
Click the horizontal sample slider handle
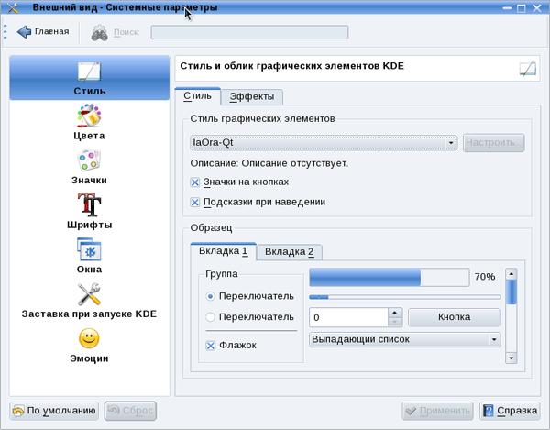click(319, 297)
